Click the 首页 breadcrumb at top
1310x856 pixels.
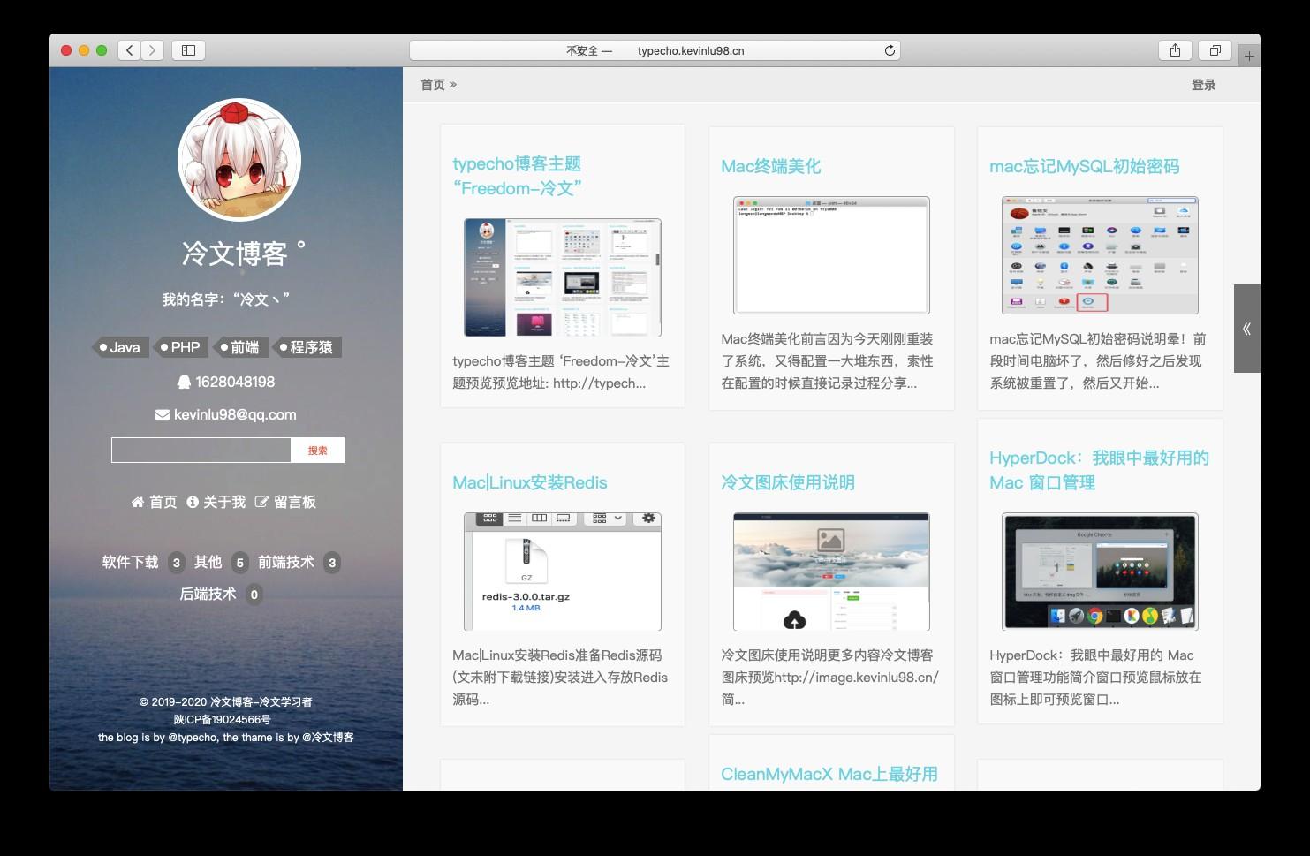pyautogui.click(x=433, y=85)
